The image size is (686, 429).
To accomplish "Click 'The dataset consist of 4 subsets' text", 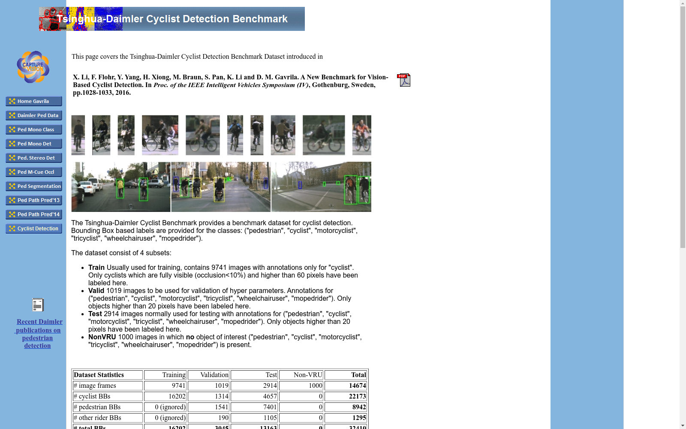I will [x=121, y=253].
